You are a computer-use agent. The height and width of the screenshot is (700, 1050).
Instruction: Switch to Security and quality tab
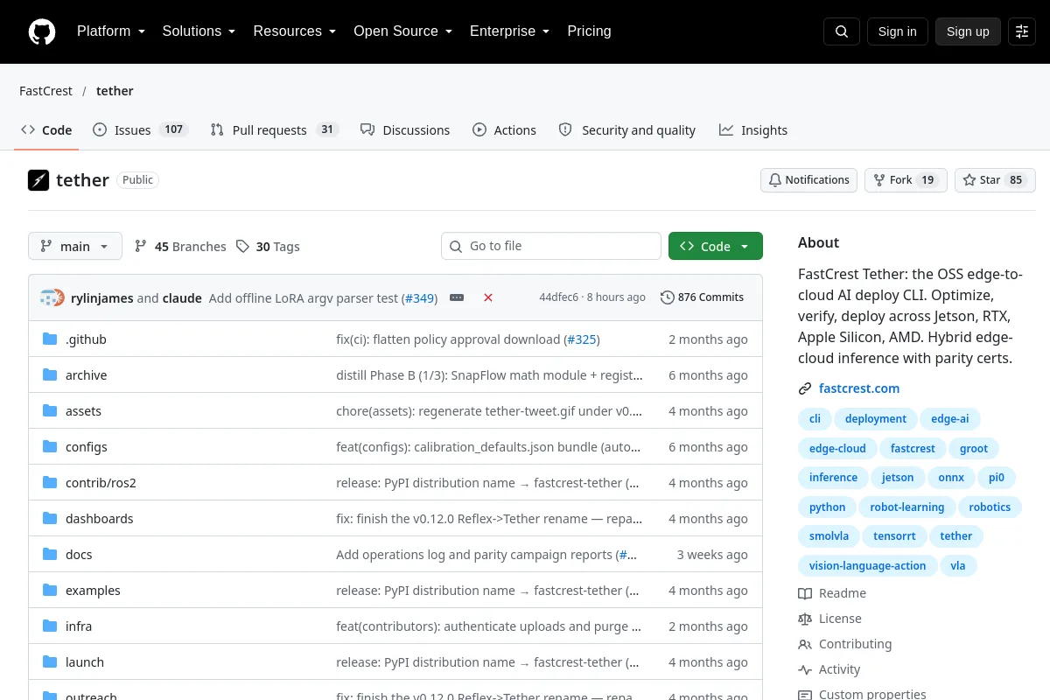tap(626, 130)
